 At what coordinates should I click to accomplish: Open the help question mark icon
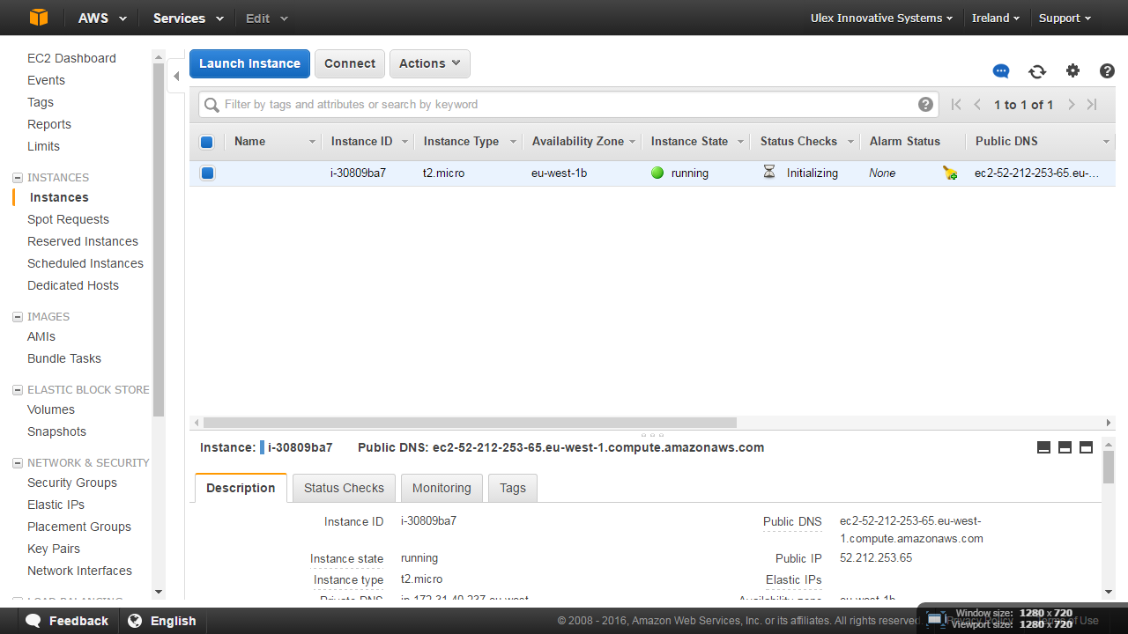click(x=1107, y=71)
